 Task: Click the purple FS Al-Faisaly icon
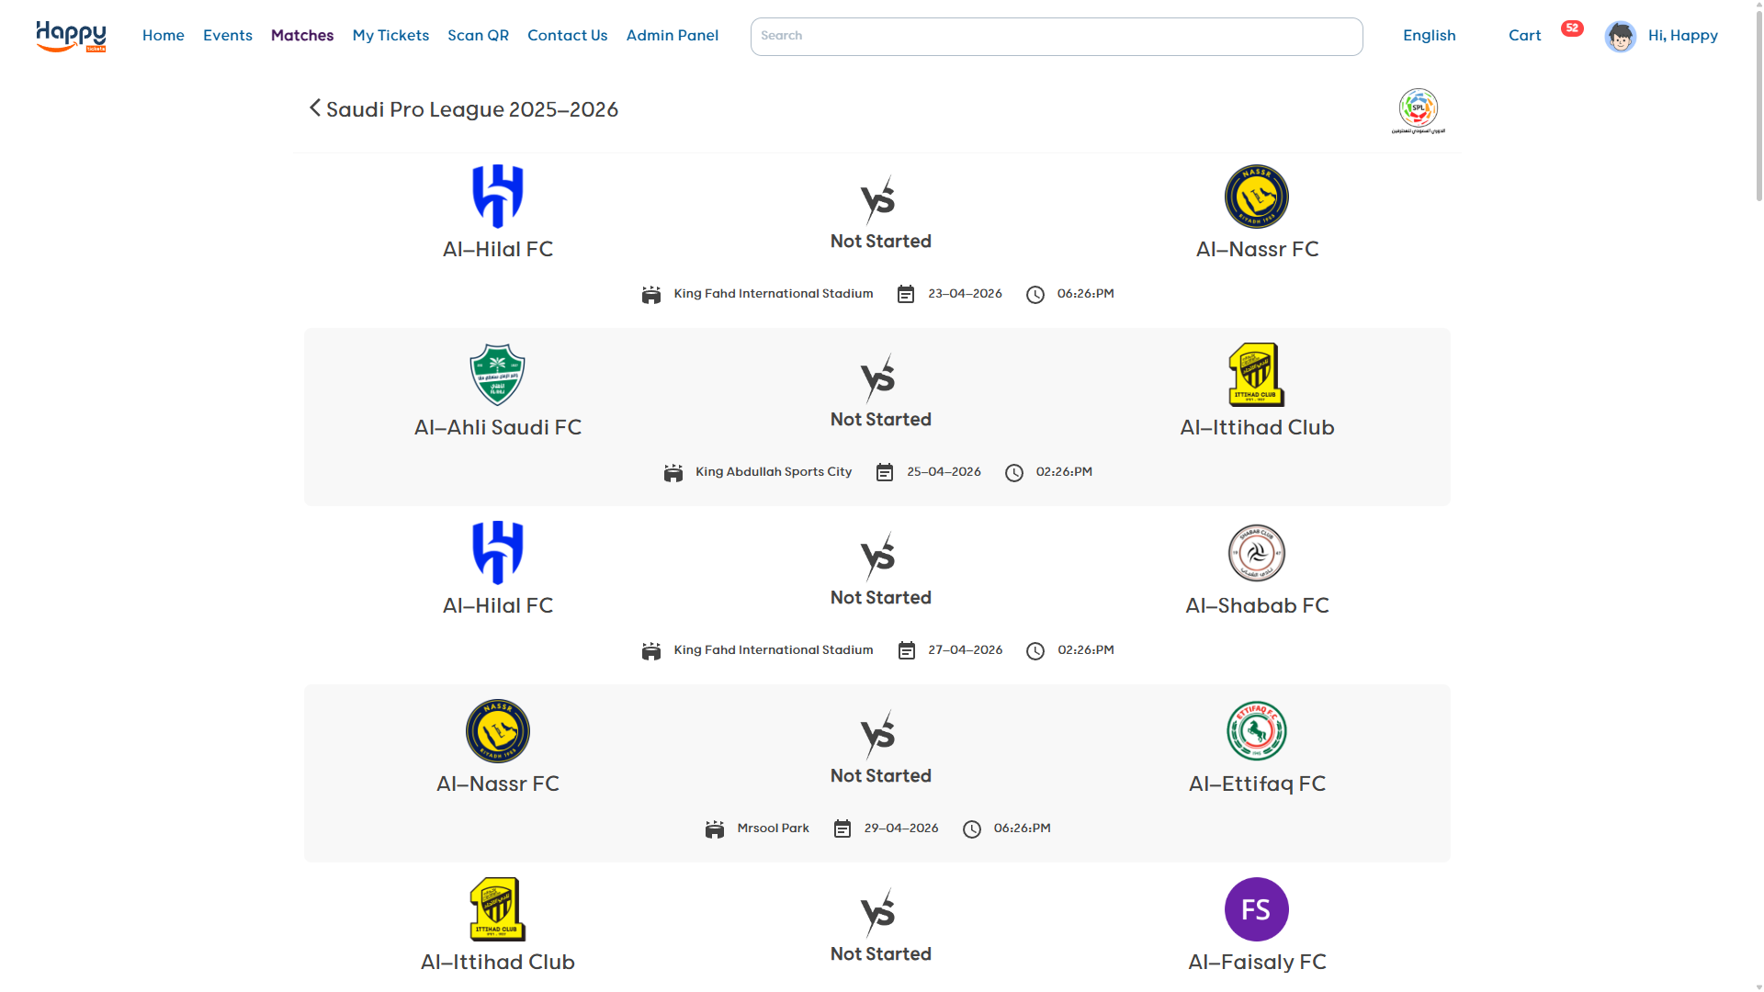point(1257,908)
